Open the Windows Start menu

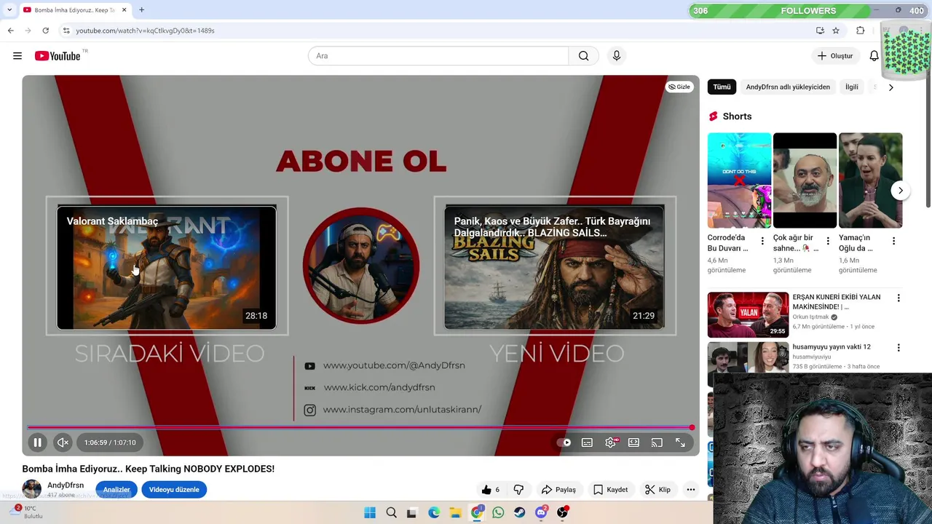370,512
